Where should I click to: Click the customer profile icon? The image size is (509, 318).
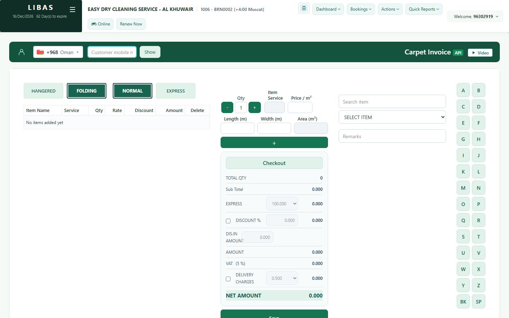(22, 52)
